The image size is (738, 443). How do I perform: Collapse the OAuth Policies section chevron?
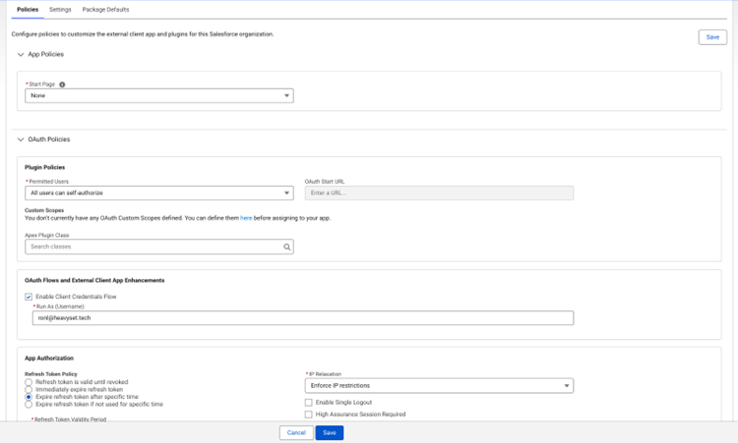21,139
